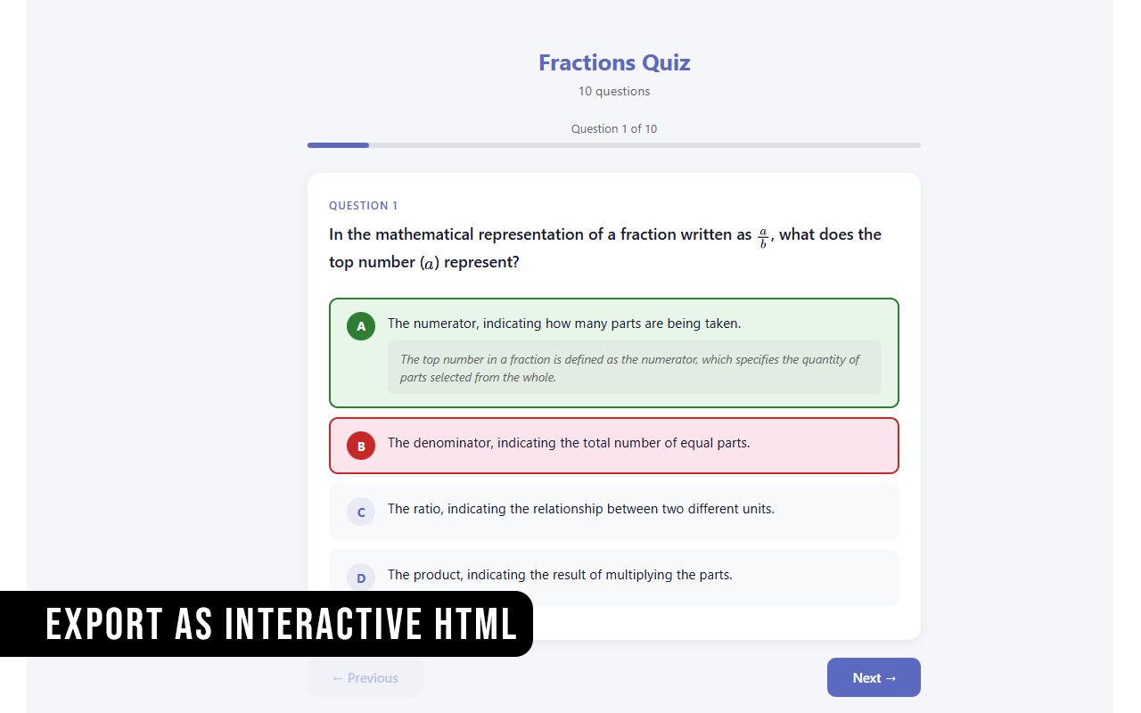The image size is (1141, 713).
Task: Click the letter C circle icon
Action: coord(360,512)
